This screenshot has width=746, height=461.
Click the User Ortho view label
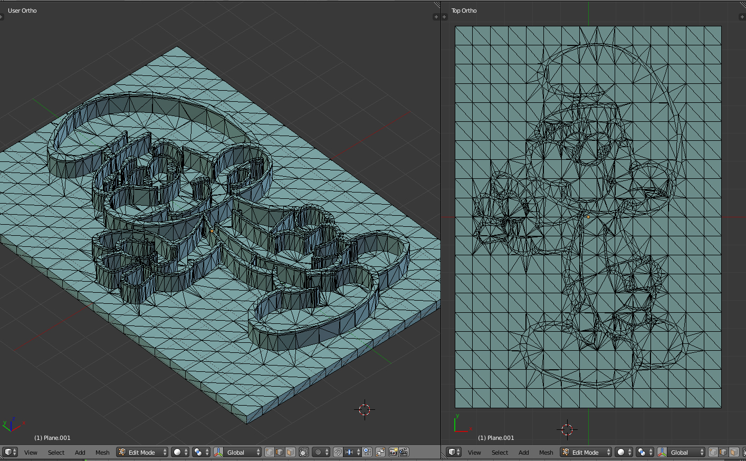tap(22, 11)
